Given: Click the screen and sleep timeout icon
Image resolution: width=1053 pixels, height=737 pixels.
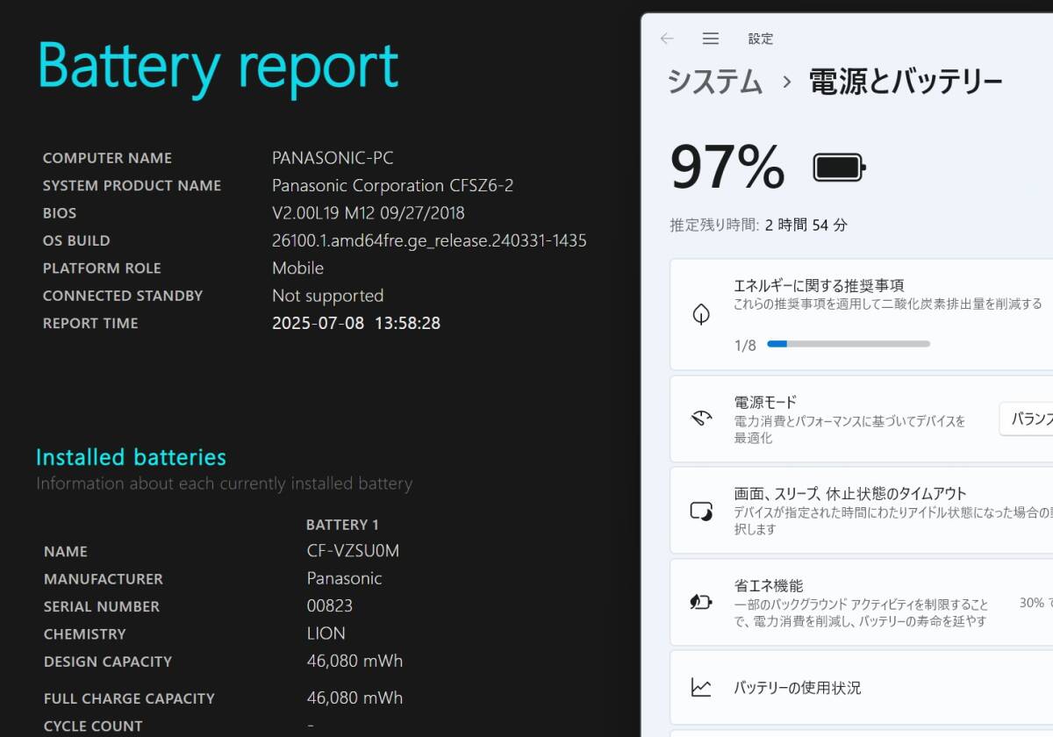Looking at the screenshot, I should [701, 511].
